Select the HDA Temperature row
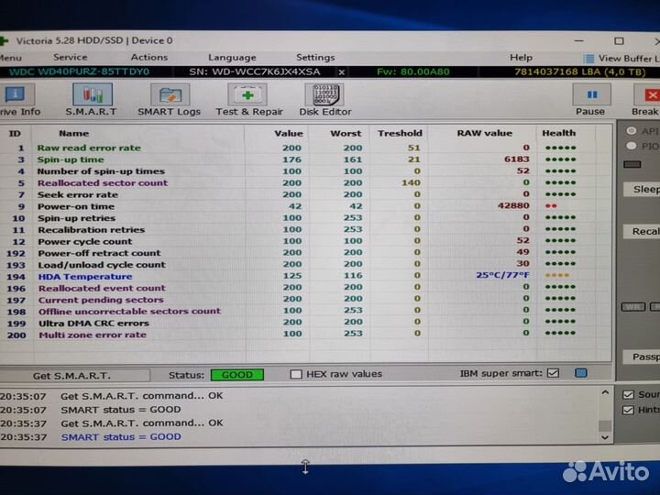The height and width of the screenshot is (495, 660). click(x=305, y=277)
